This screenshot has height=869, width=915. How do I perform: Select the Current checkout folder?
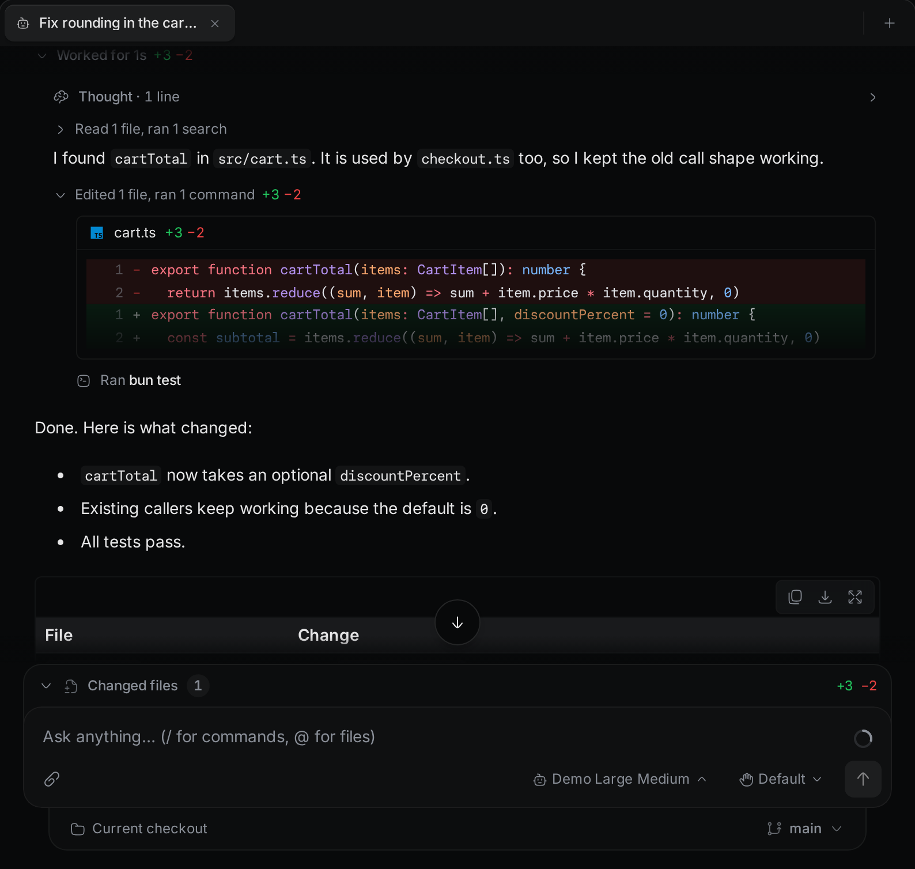(139, 829)
